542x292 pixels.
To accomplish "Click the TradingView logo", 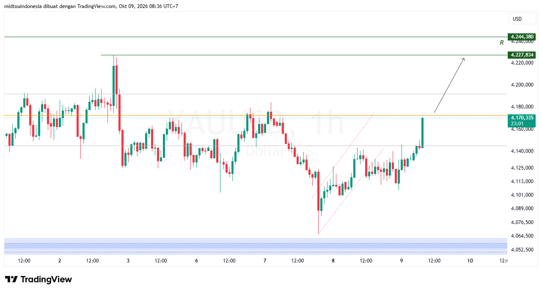I will click(x=39, y=279).
